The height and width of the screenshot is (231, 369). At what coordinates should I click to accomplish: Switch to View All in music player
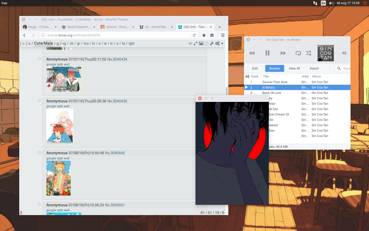[294, 69]
